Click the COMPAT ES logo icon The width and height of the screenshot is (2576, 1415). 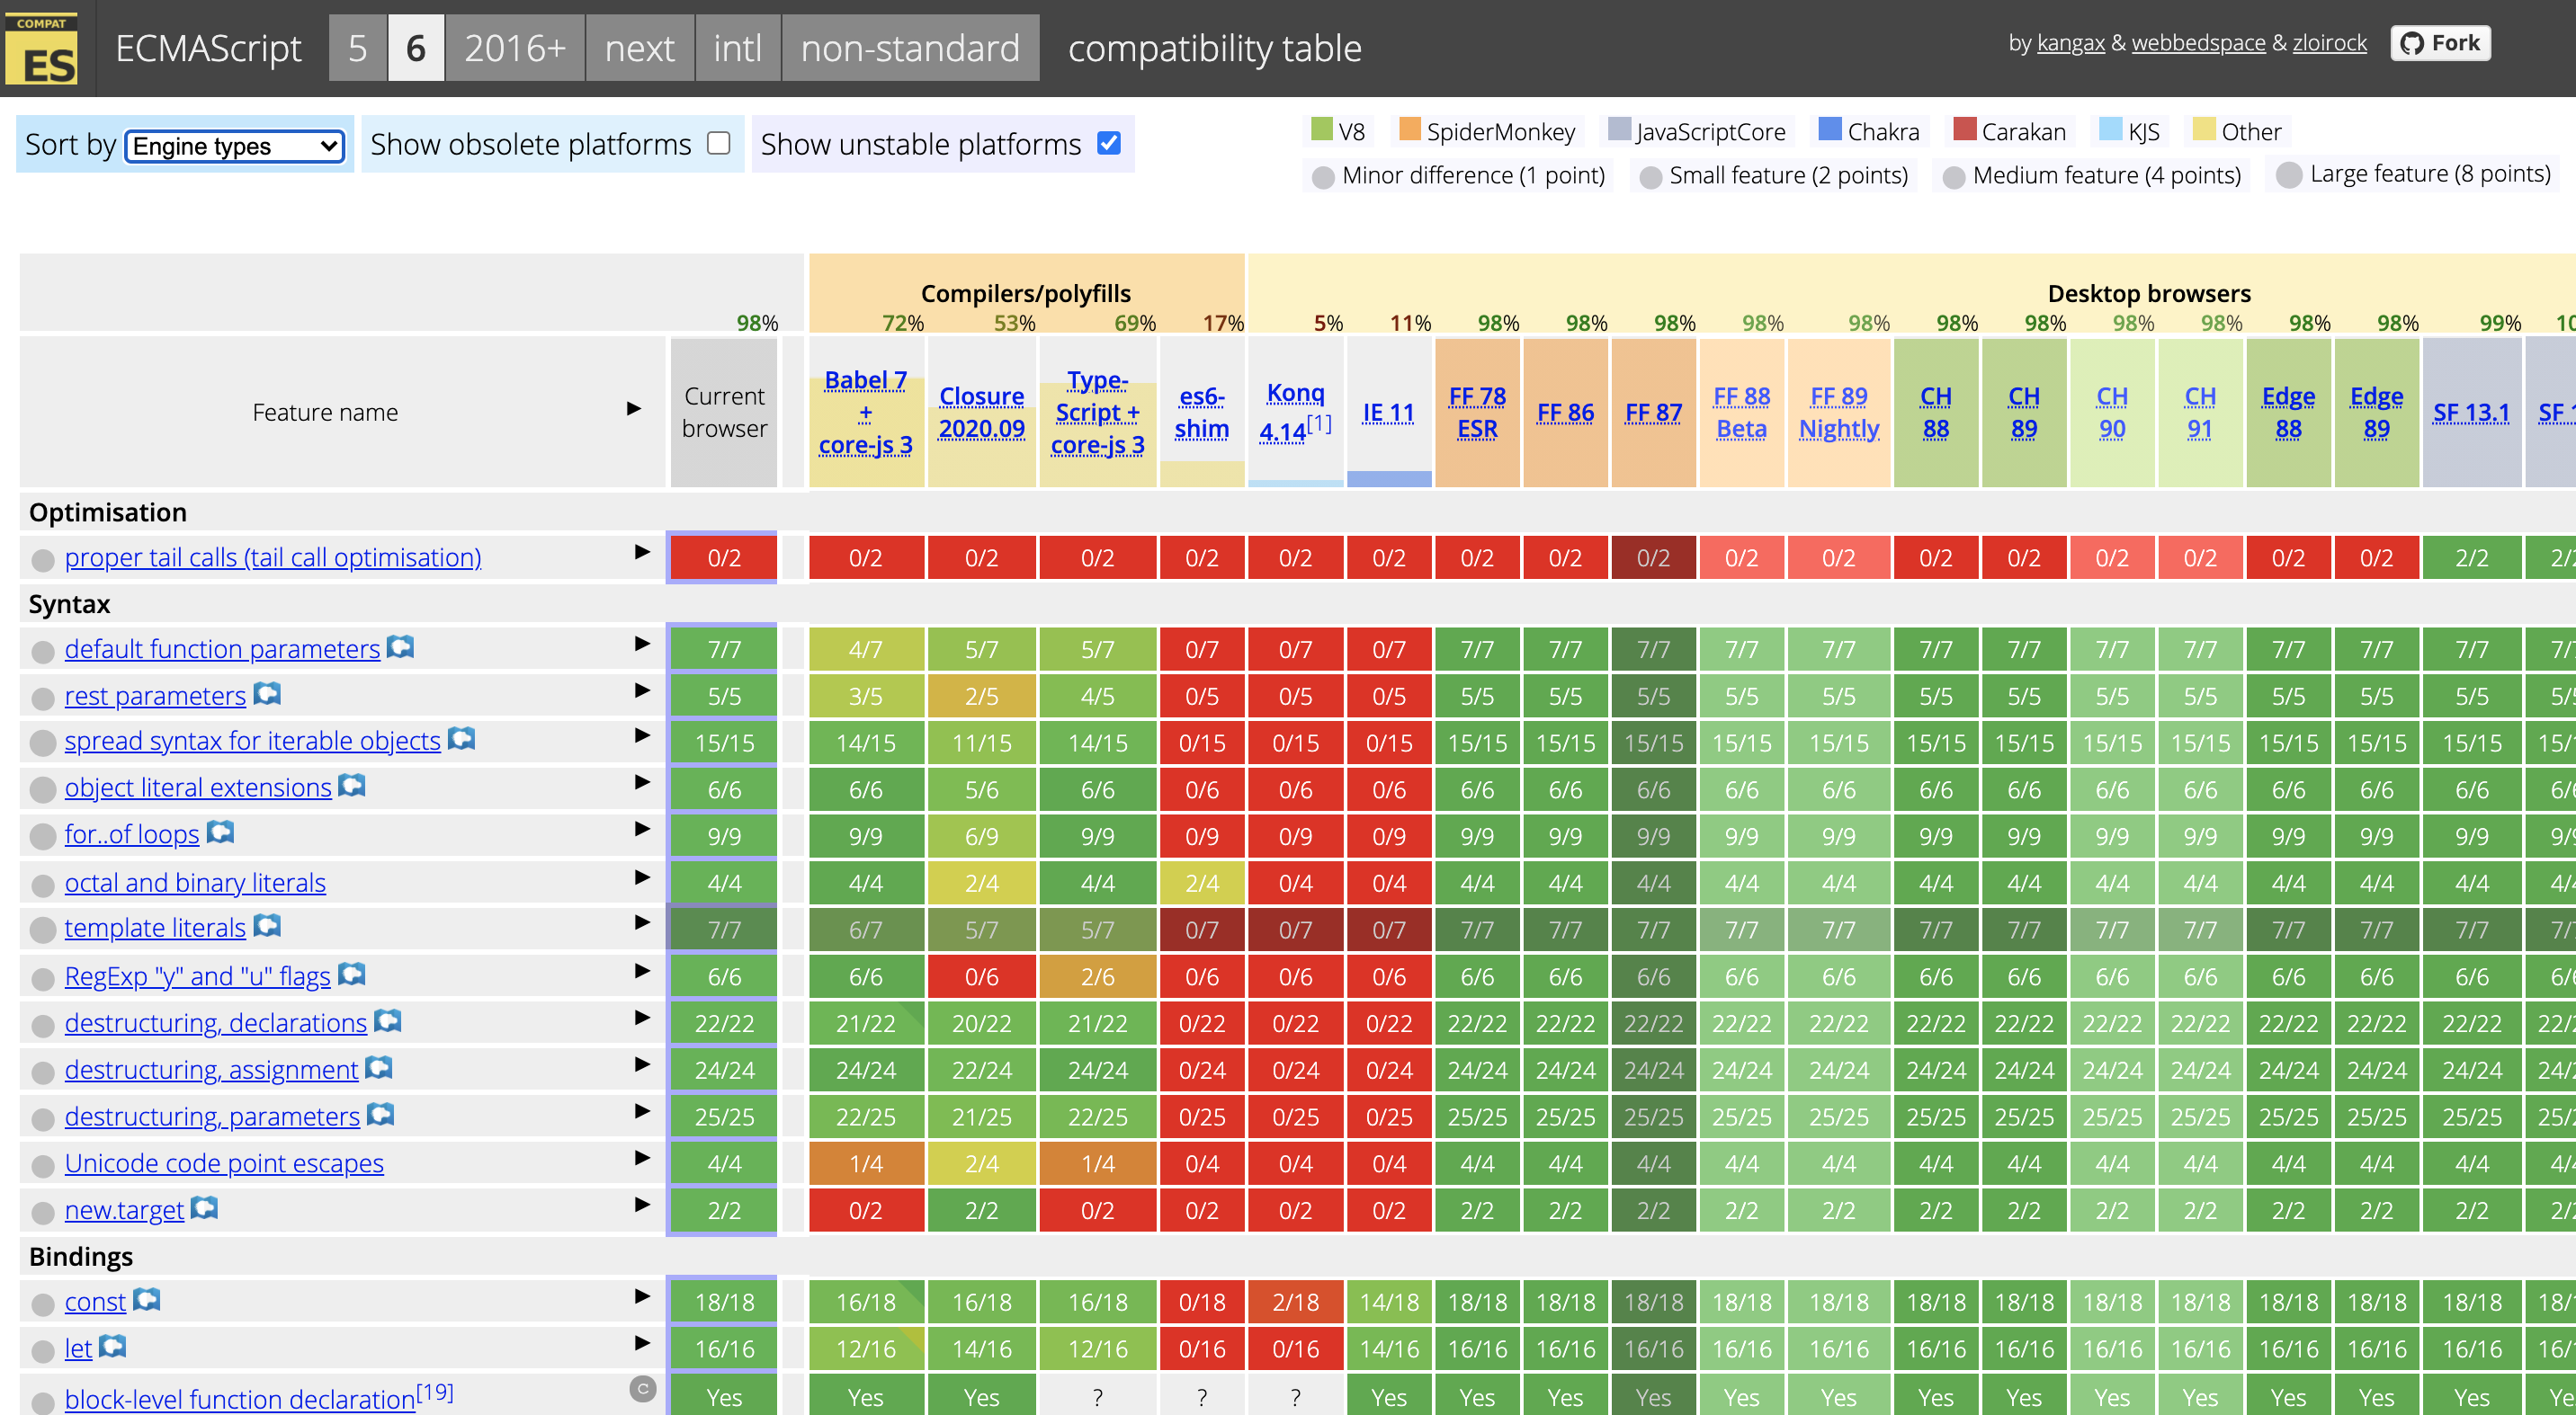coord(41,48)
